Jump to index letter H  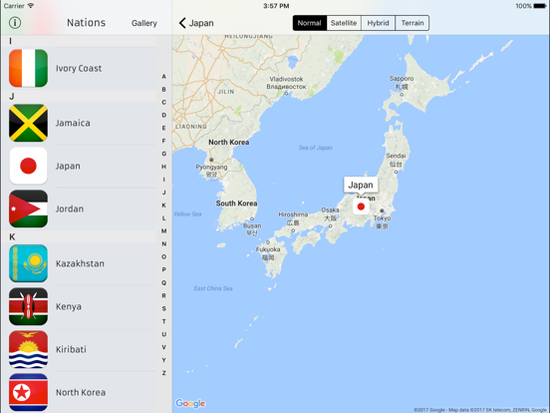pos(163,167)
